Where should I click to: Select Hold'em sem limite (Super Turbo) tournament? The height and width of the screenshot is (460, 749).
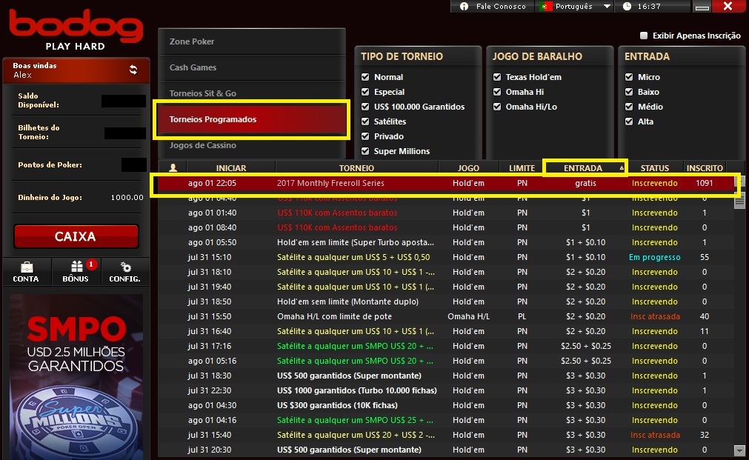[446, 242]
